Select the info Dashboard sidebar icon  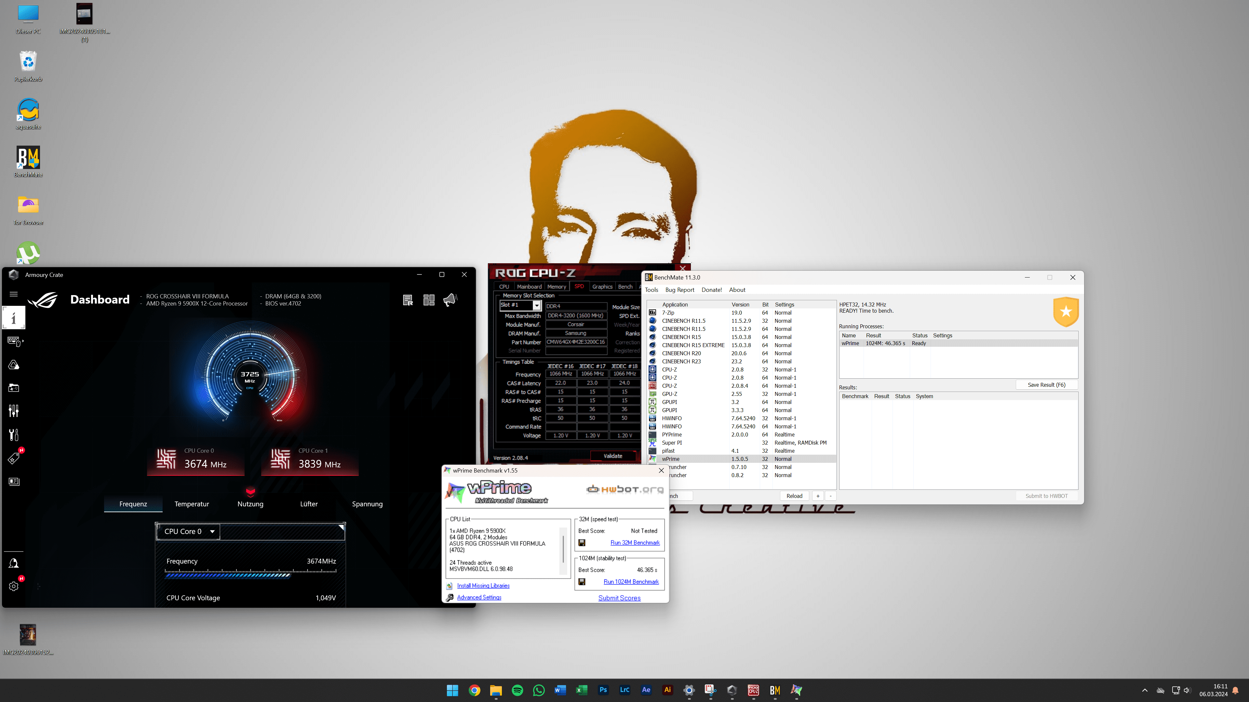click(14, 318)
